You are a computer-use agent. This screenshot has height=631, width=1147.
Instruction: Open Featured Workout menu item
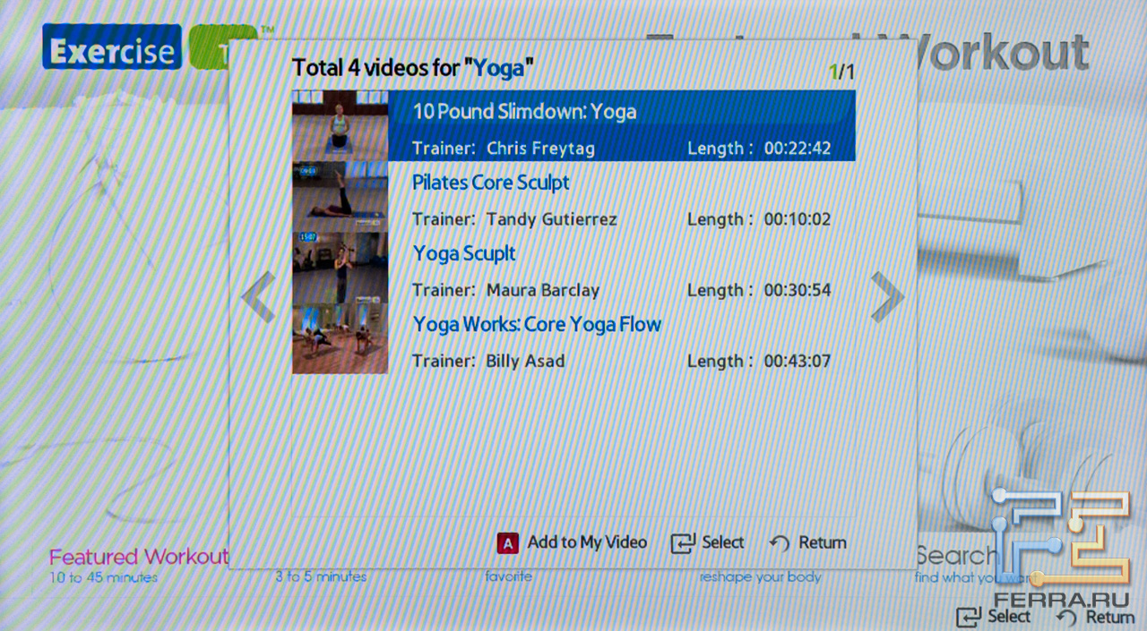point(139,557)
